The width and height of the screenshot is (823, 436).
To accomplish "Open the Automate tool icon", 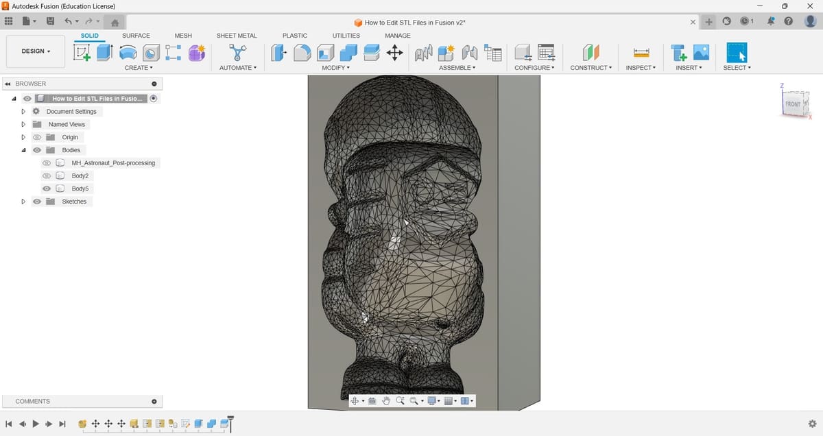I will tap(237, 53).
